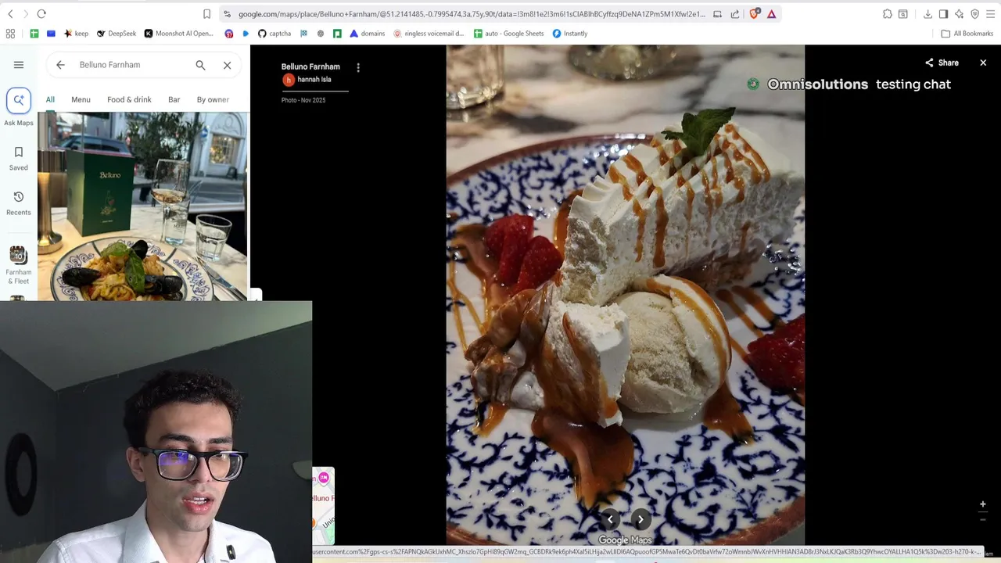
Task: Open the ringless voicemail bookmark
Action: coord(429,34)
